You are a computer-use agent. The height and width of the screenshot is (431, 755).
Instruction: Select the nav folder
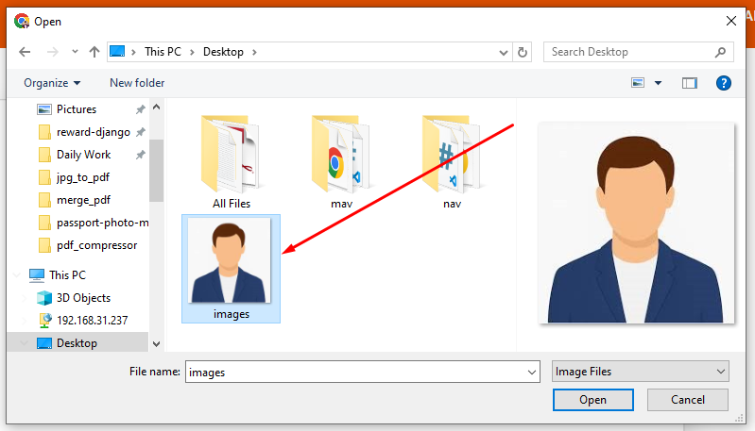click(452, 162)
